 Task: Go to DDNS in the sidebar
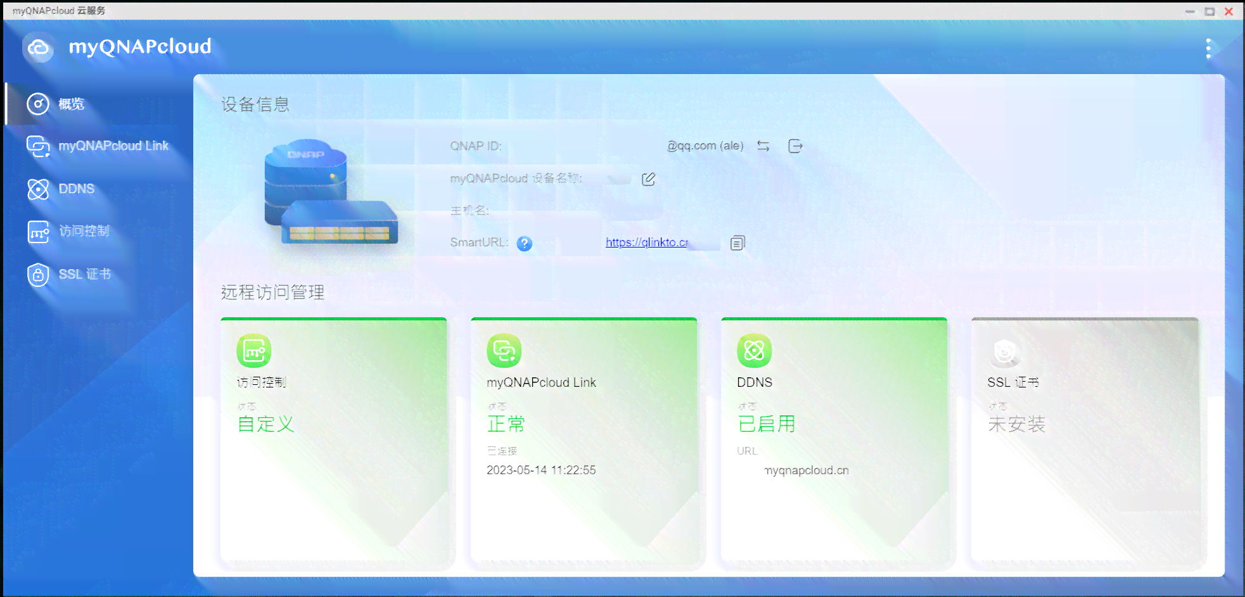tap(99, 189)
